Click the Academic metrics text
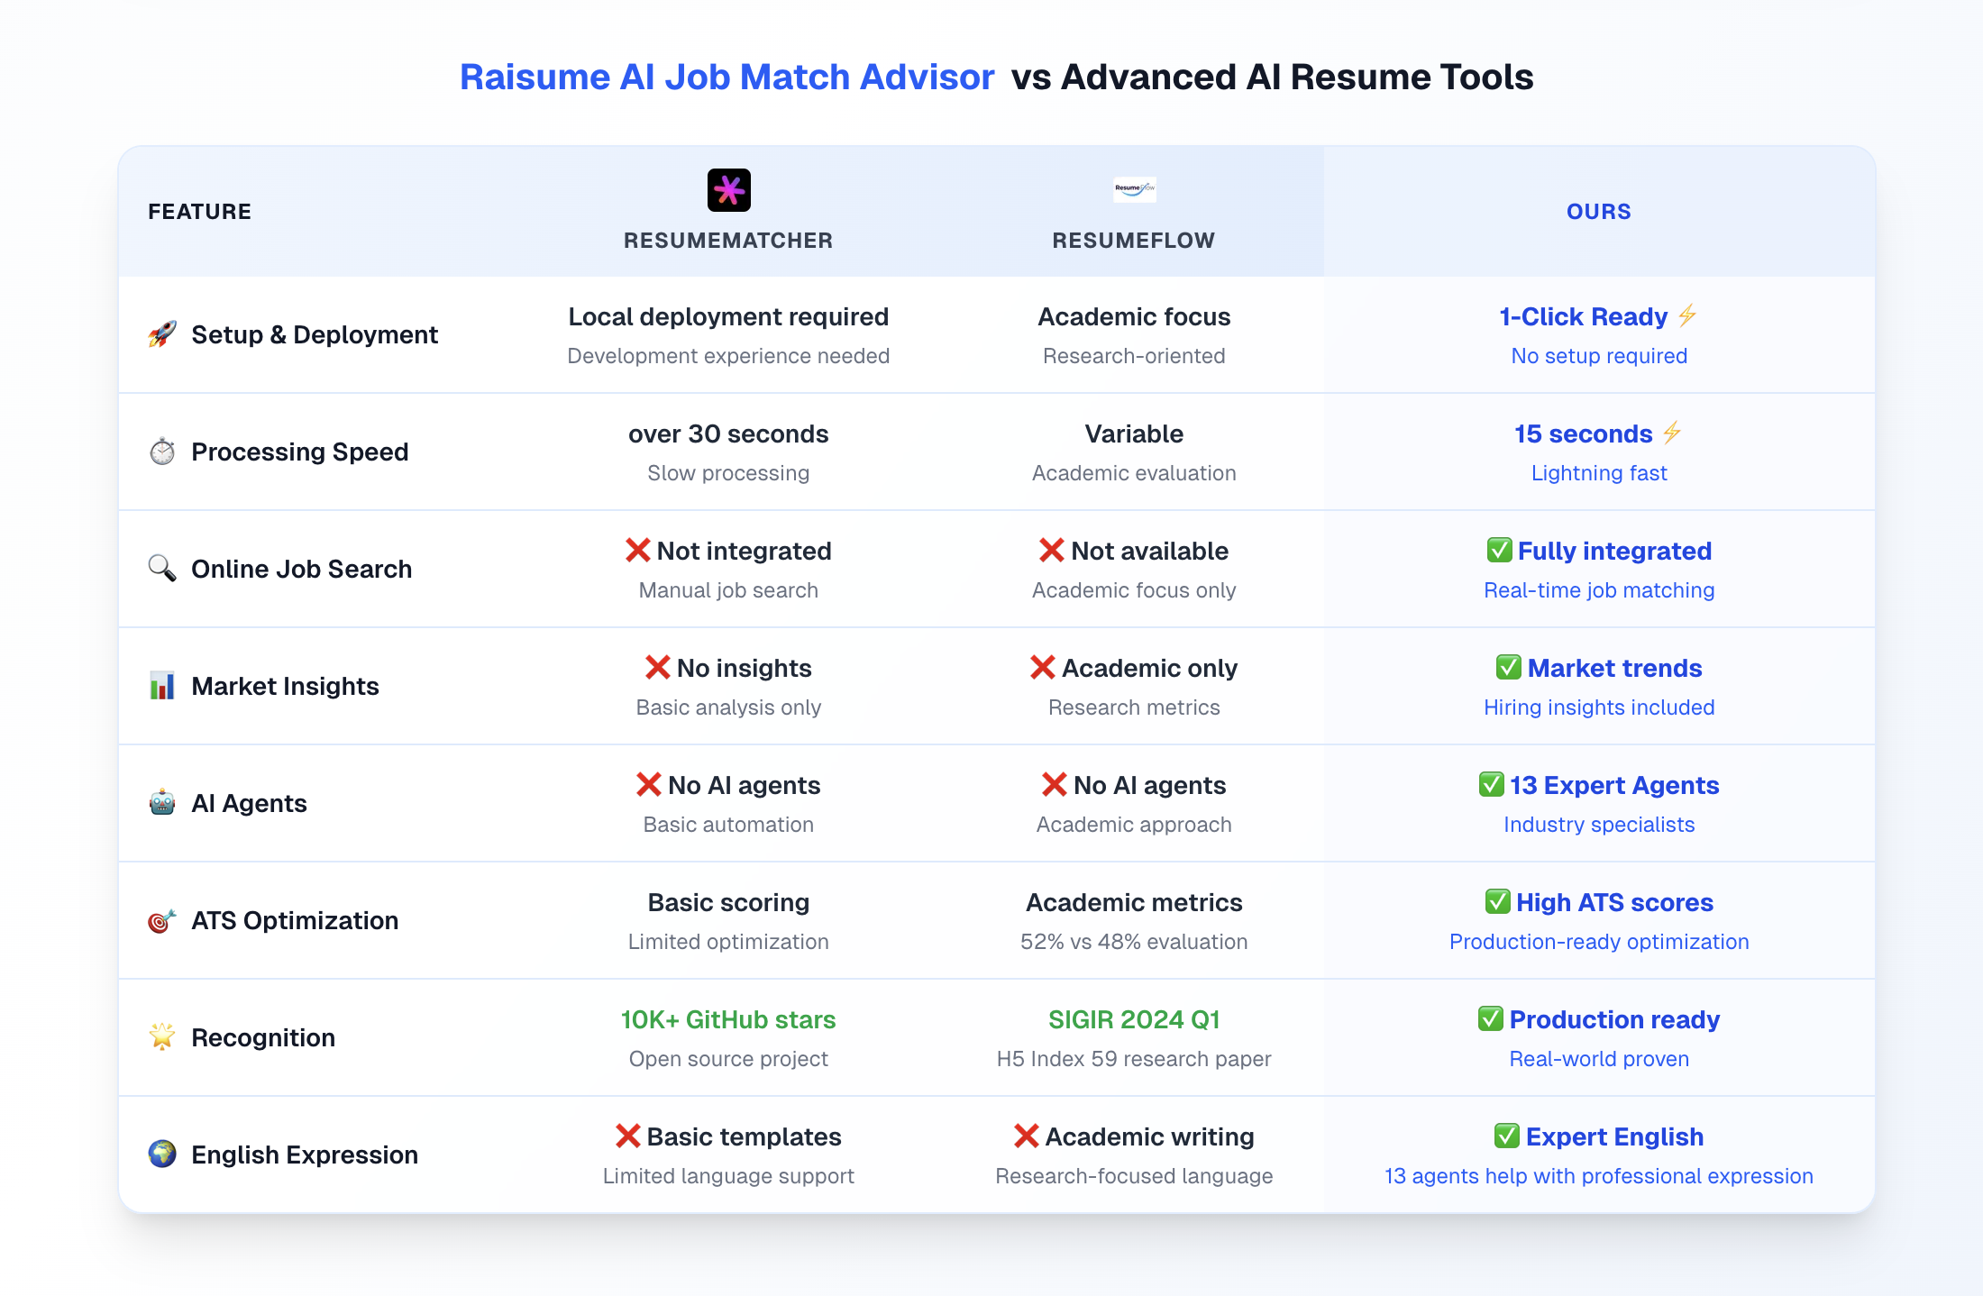The height and width of the screenshot is (1296, 1983). click(x=1134, y=903)
